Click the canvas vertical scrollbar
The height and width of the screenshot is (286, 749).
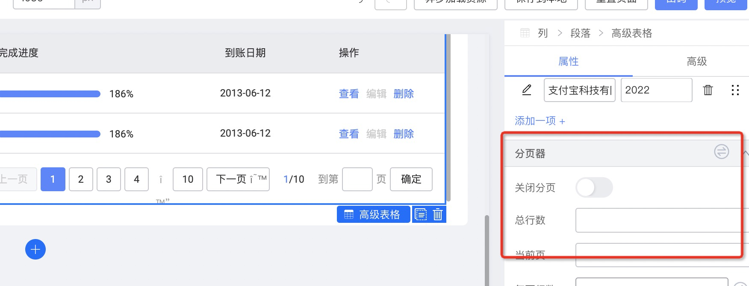tap(487, 250)
